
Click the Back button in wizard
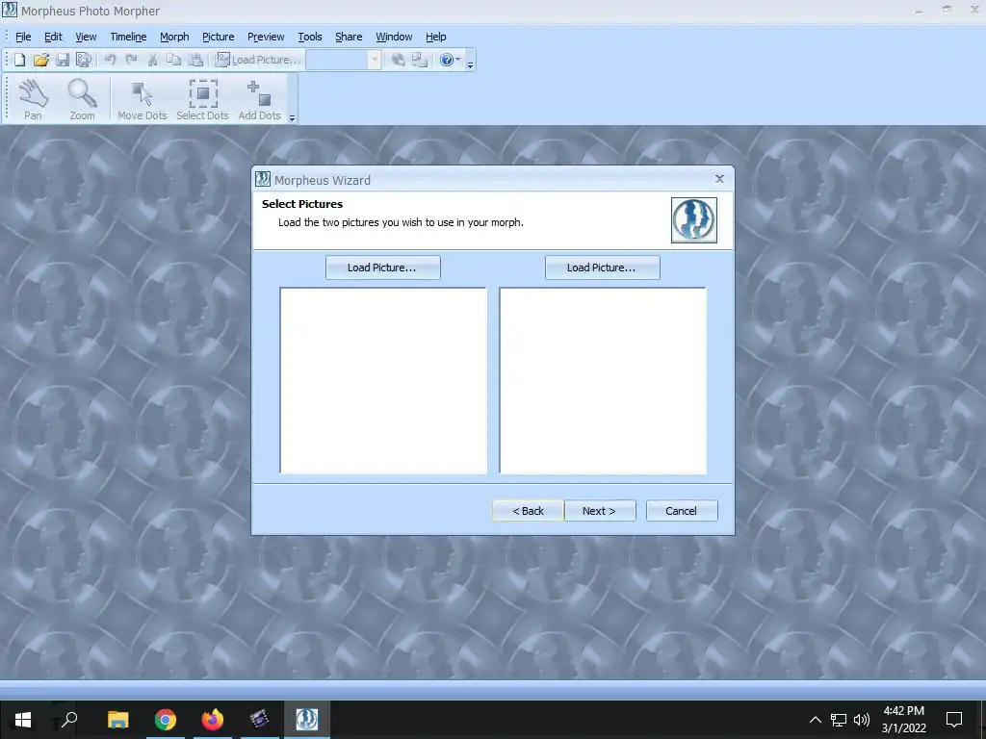coord(528,511)
